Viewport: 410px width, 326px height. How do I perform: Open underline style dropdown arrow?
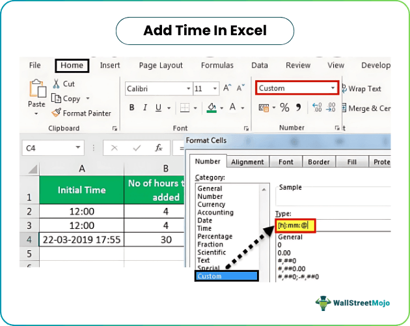click(169, 108)
